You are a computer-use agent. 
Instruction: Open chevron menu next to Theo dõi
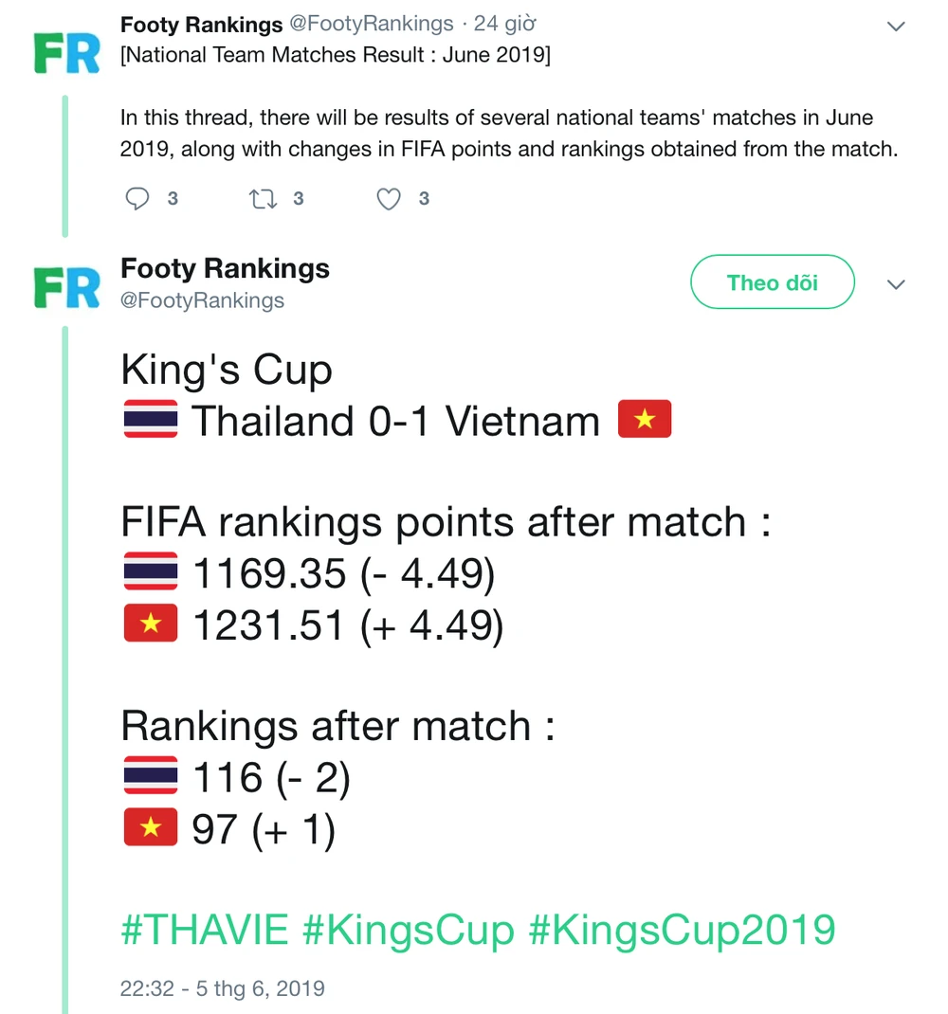895,284
